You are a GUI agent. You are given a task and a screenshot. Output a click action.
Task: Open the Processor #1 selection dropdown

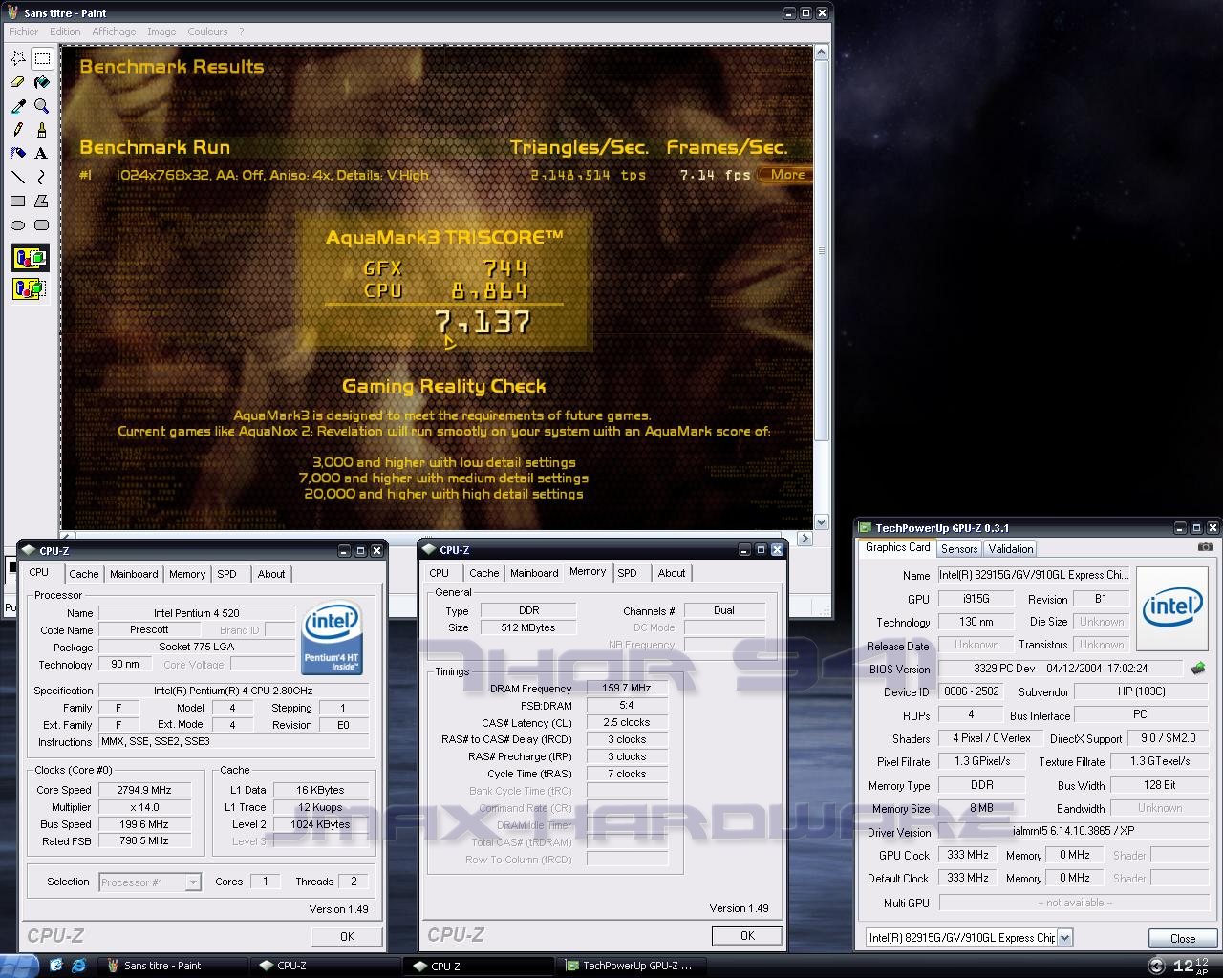tap(193, 882)
